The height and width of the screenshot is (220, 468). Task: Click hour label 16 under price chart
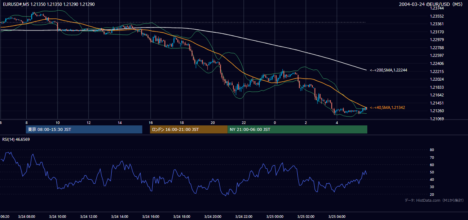pos(151,122)
